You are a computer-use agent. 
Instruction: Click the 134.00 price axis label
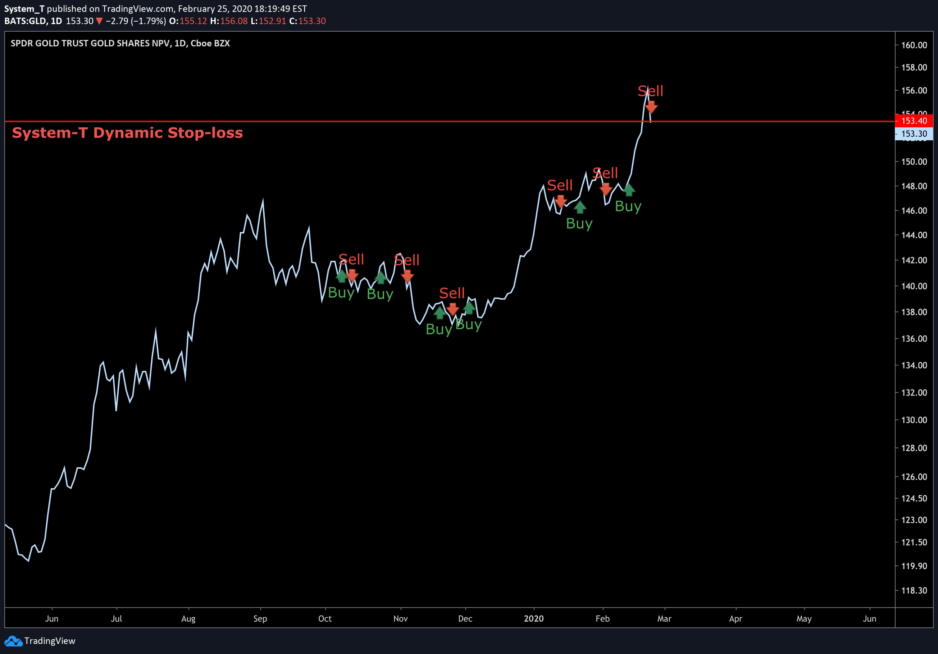[x=914, y=365]
